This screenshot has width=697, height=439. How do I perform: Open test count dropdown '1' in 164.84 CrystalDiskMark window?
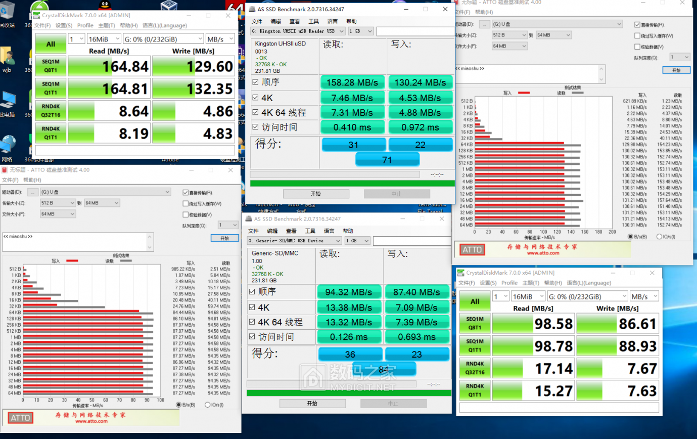tap(76, 39)
